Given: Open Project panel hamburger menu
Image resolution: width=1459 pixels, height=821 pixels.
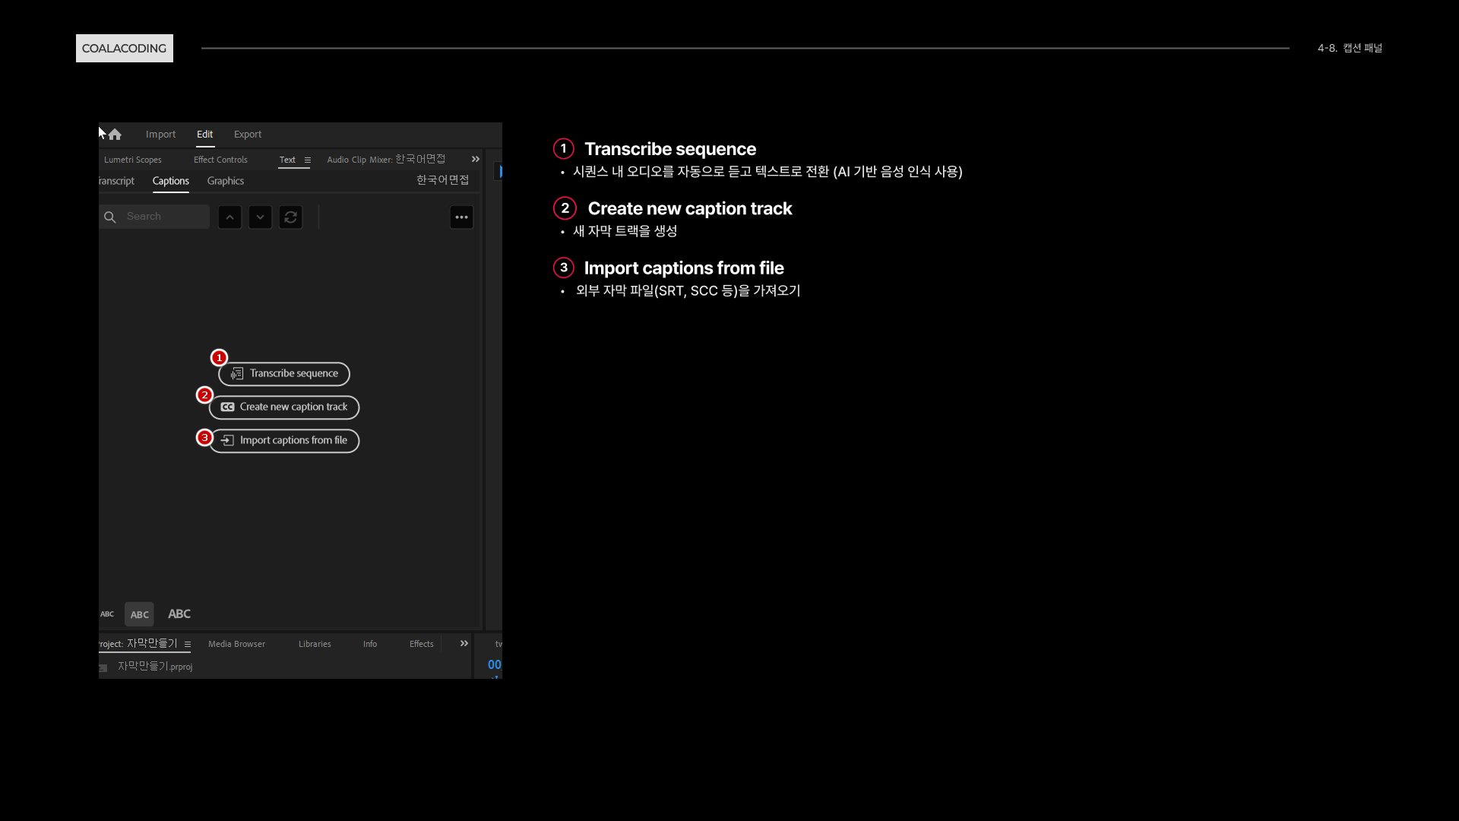Looking at the screenshot, I should tap(188, 645).
